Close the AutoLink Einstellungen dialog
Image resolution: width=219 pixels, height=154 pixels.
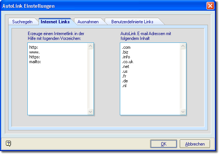[210, 6]
